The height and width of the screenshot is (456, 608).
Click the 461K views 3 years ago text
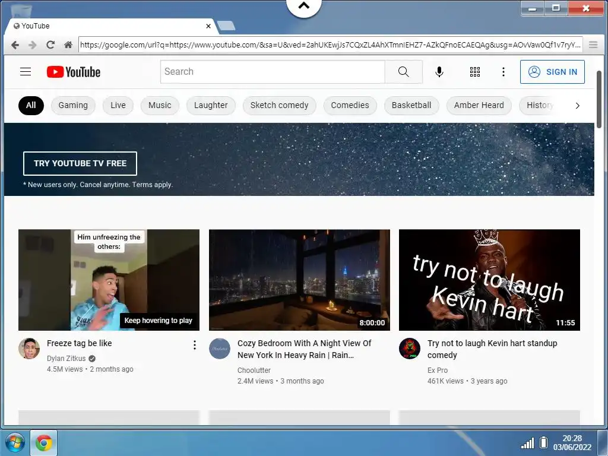point(467,381)
